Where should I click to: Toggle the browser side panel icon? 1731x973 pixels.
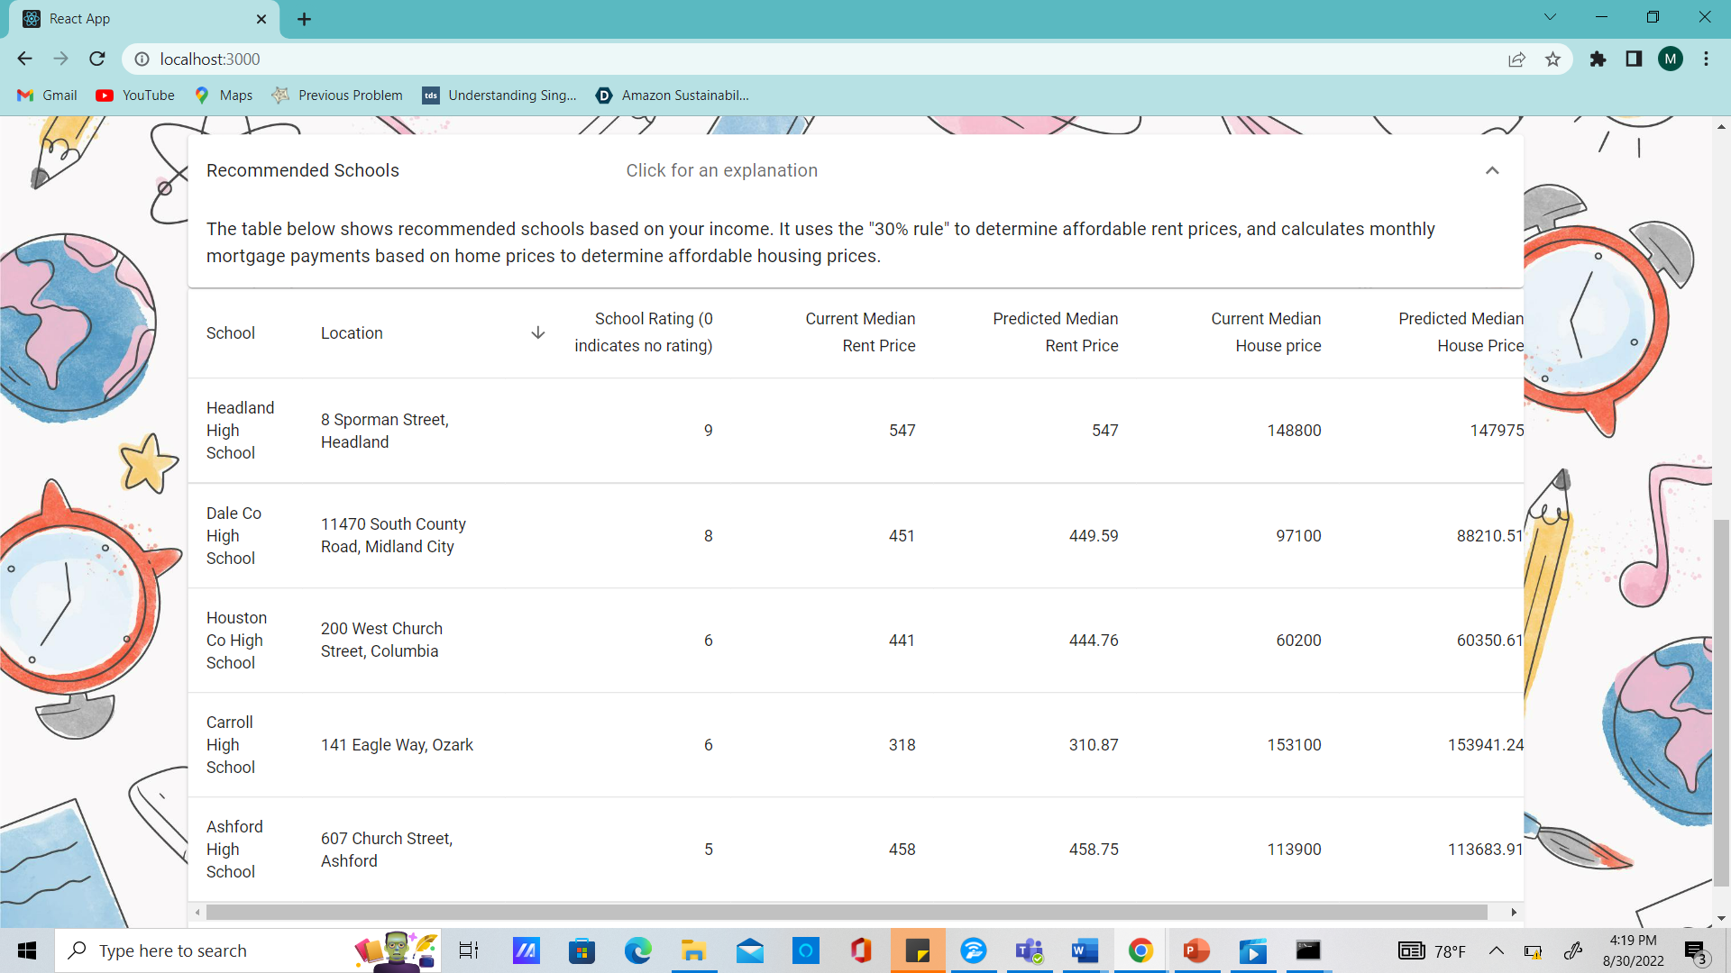pos(1634,59)
